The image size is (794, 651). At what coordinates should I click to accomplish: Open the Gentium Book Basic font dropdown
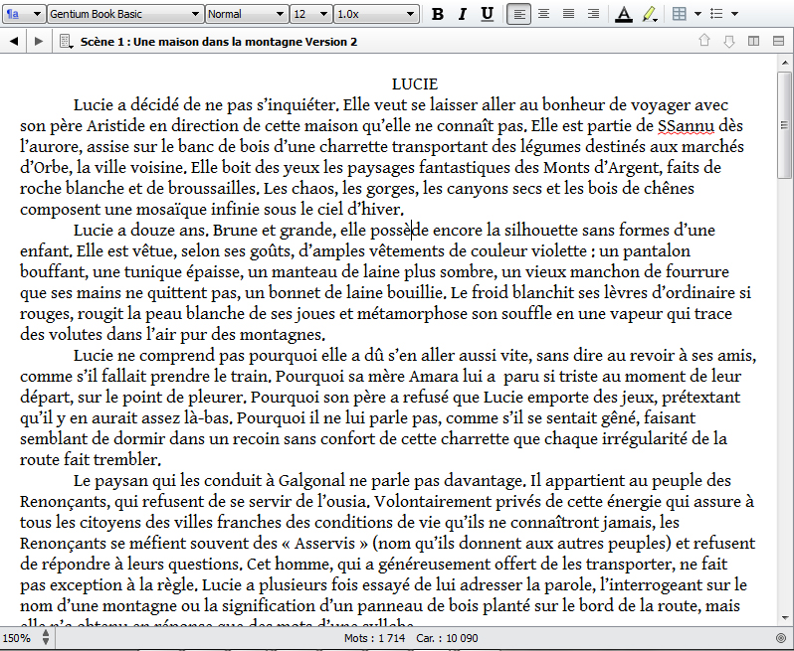click(125, 14)
